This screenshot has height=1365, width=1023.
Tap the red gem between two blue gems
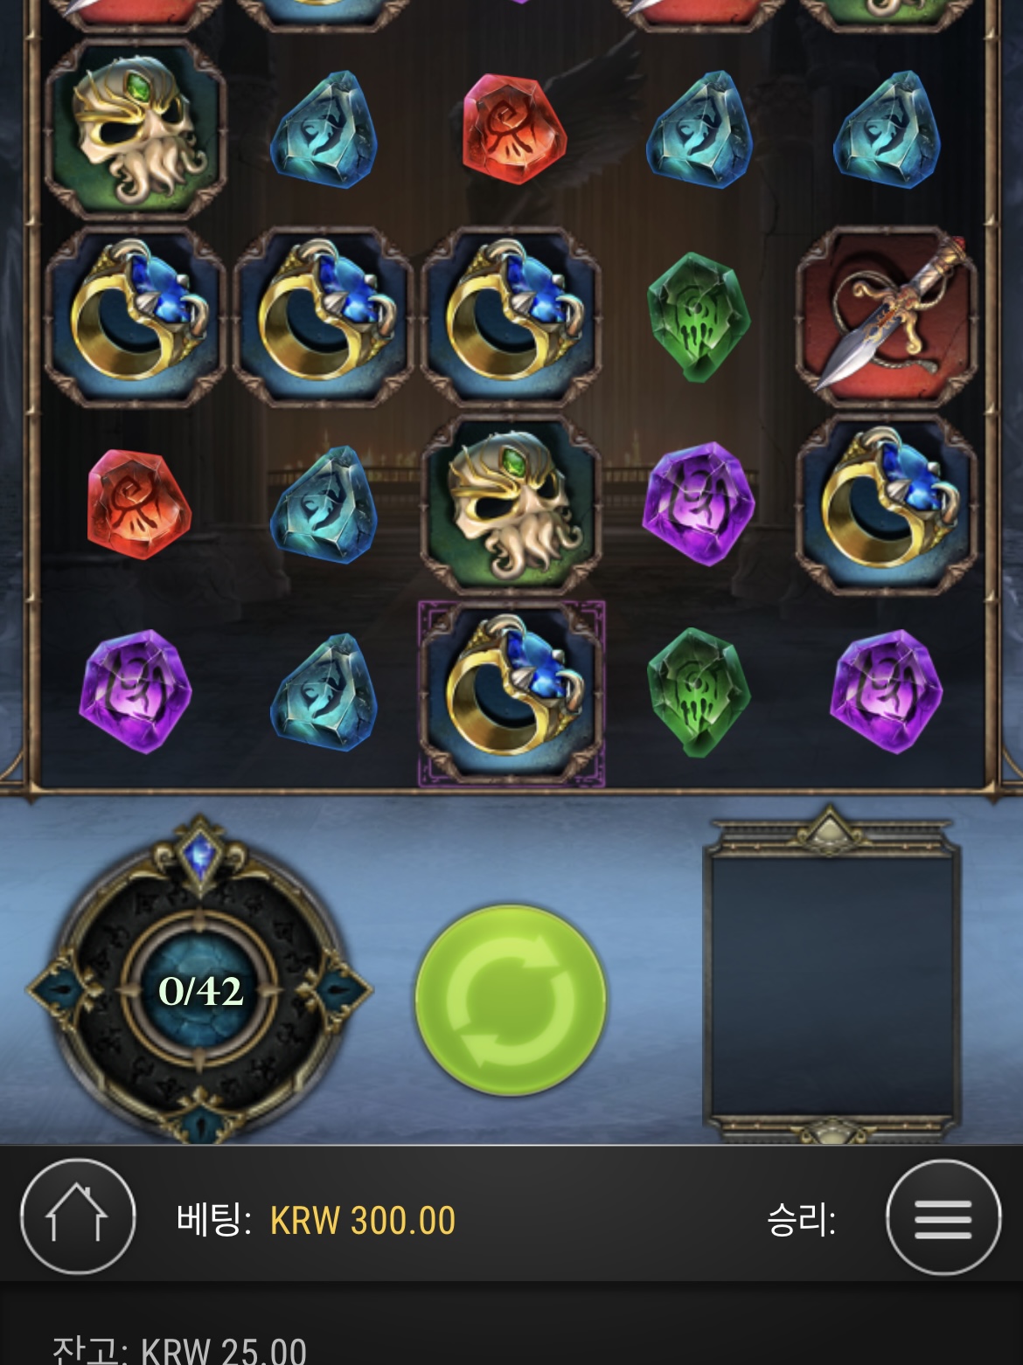tap(513, 128)
